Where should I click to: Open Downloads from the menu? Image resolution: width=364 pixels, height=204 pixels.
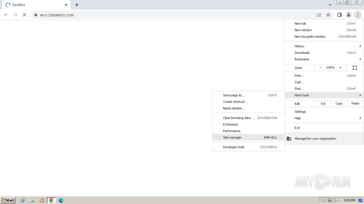(324, 53)
